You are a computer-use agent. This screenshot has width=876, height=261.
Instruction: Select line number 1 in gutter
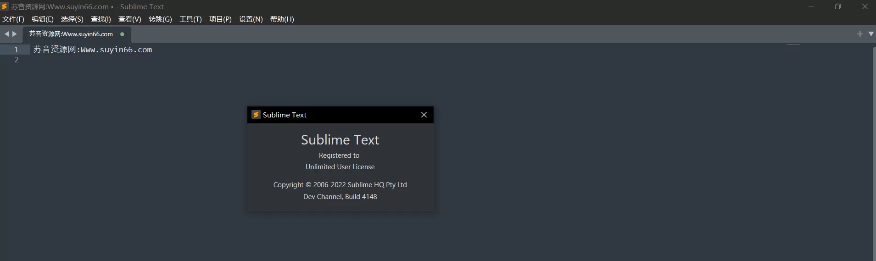click(16, 50)
